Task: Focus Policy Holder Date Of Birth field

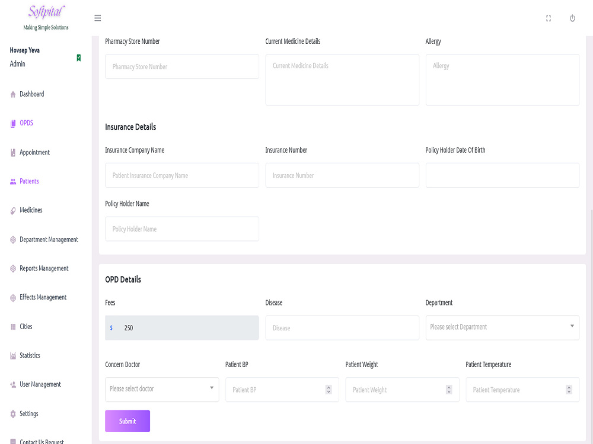Action: 502,175
